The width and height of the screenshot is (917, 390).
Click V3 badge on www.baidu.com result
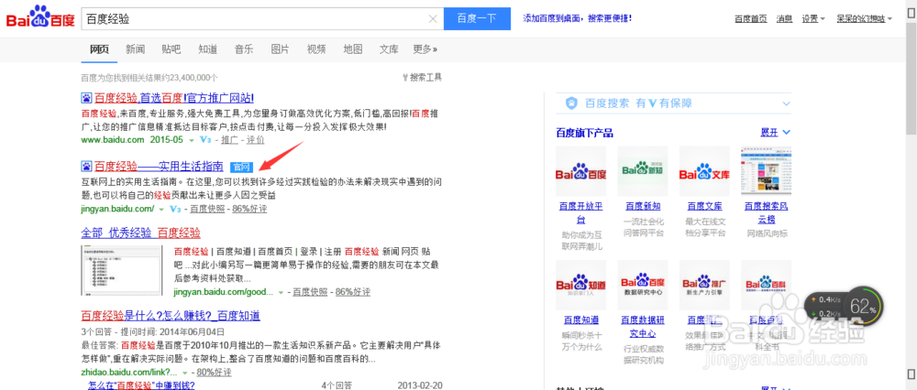pos(204,140)
